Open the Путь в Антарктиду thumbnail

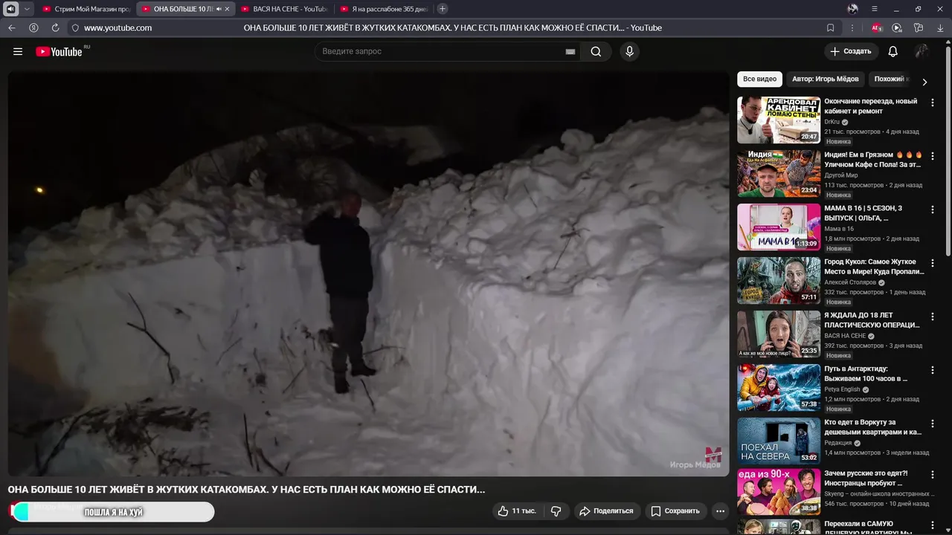click(x=779, y=388)
